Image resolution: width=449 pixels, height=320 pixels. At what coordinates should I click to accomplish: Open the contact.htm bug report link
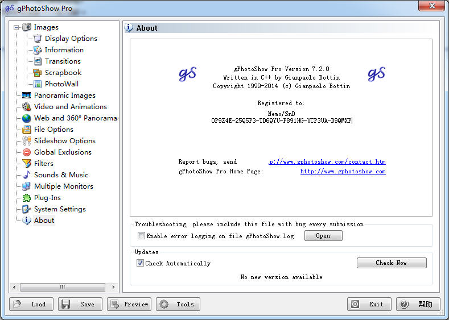(x=327, y=161)
